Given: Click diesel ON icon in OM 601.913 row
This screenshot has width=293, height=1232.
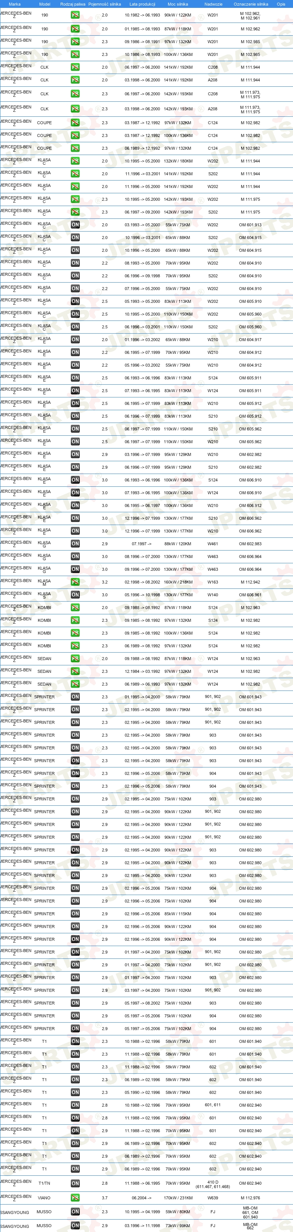Looking at the screenshot, I should (x=75, y=225).
